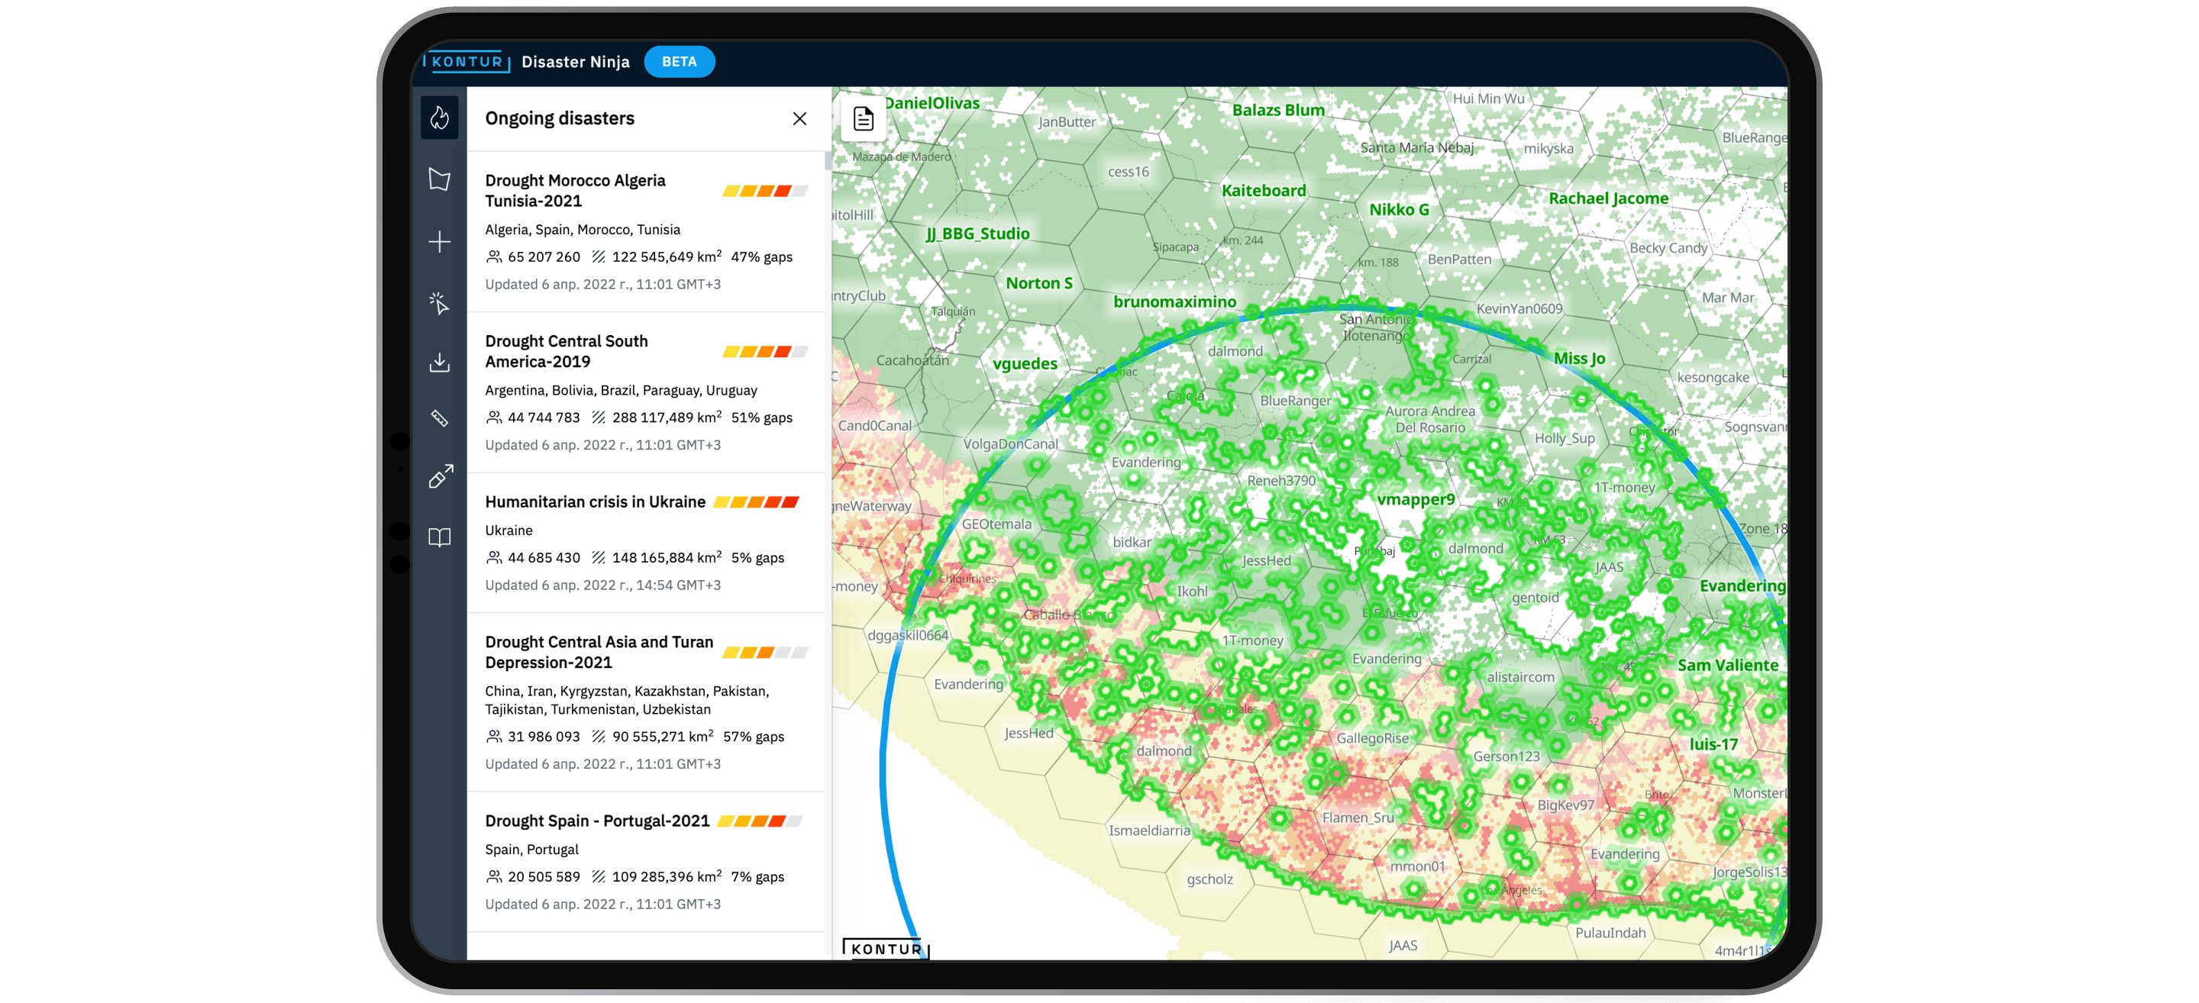Open the open-book reference icon in sidebar

click(439, 537)
